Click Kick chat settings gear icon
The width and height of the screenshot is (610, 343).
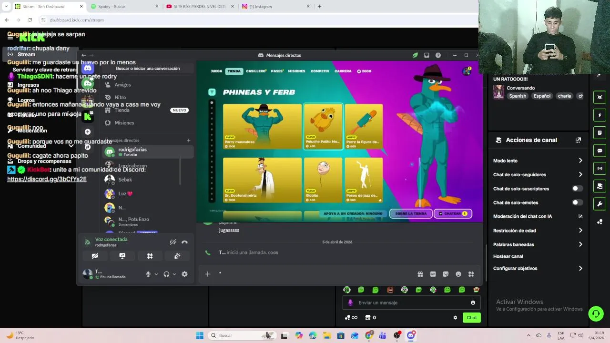click(x=455, y=318)
